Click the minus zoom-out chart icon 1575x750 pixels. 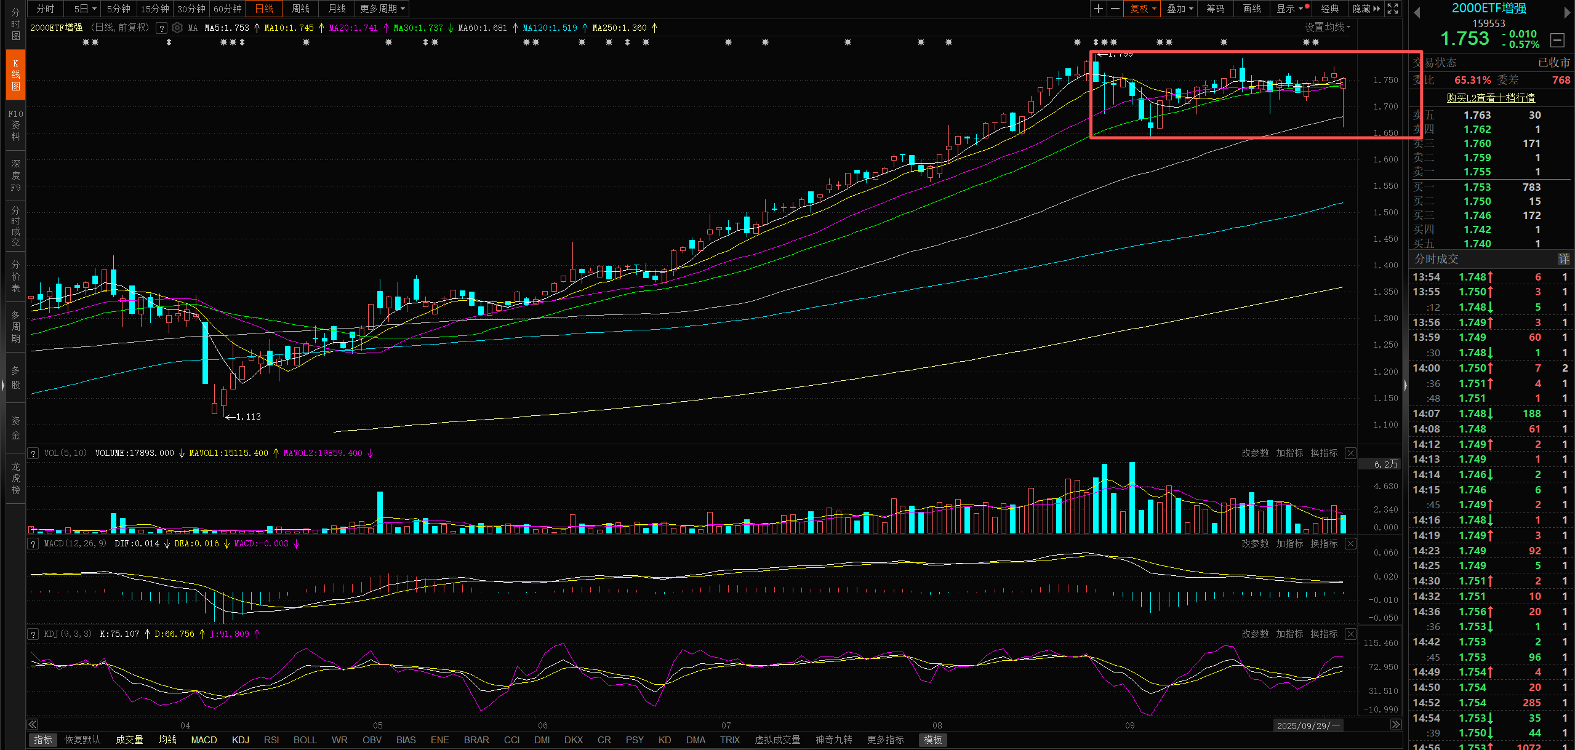pyautogui.click(x=1115, y=9)
